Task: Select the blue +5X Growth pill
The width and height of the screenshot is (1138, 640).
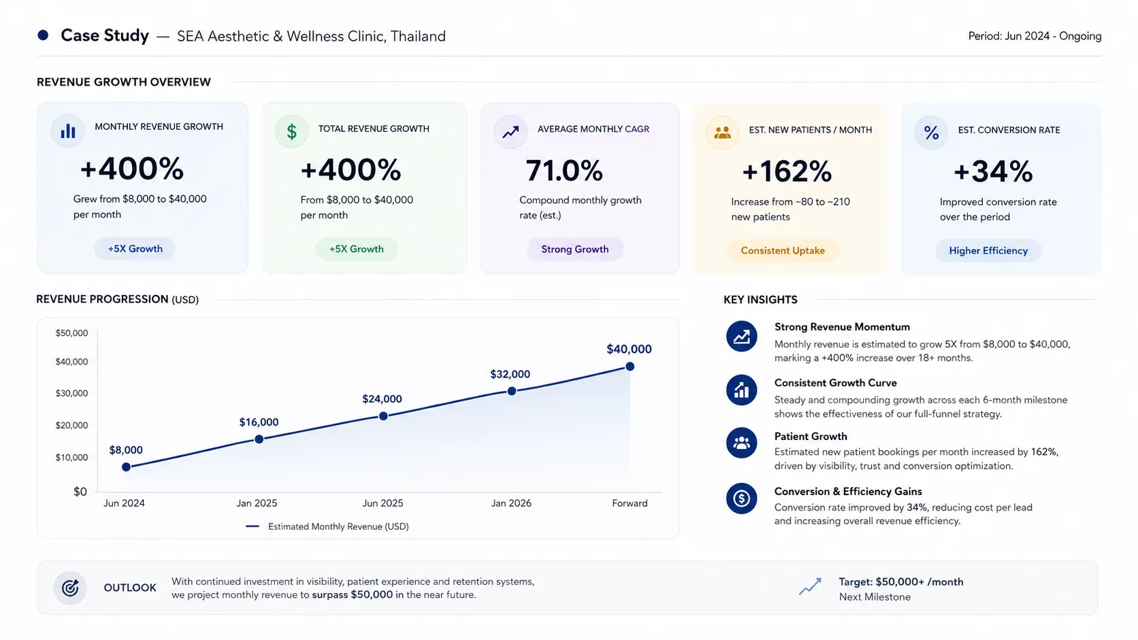Action: [135, 249]
